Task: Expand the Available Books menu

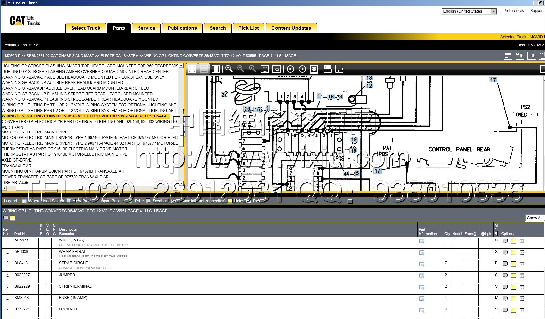Action: (21, 45)
